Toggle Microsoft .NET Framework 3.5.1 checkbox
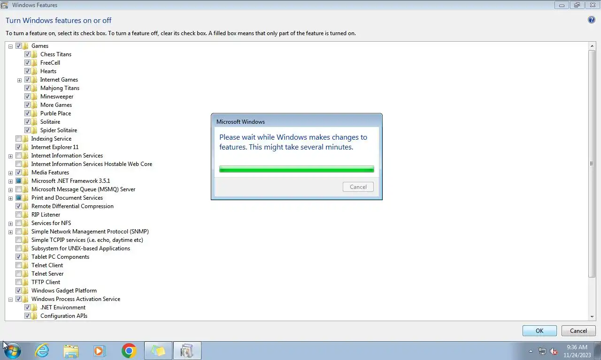601x360 pixels. pos(19,181)
